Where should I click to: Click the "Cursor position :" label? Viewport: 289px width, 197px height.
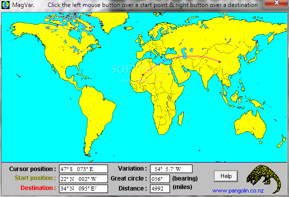[32, 169]
